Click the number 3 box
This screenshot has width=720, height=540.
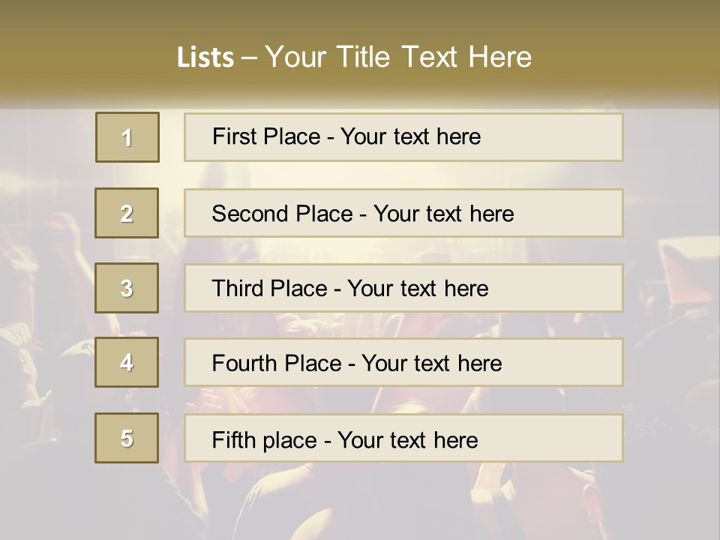(x=127, y=288)
